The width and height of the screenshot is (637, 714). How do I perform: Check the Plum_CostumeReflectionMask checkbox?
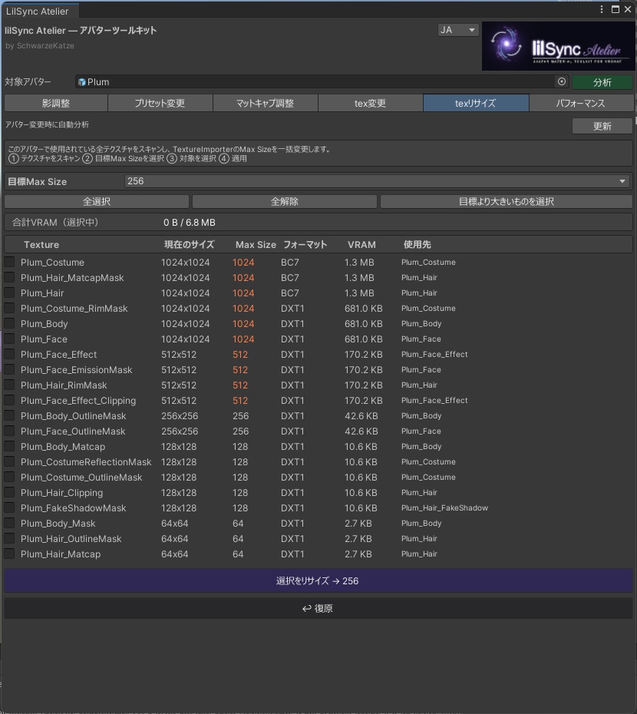point(9,461)
